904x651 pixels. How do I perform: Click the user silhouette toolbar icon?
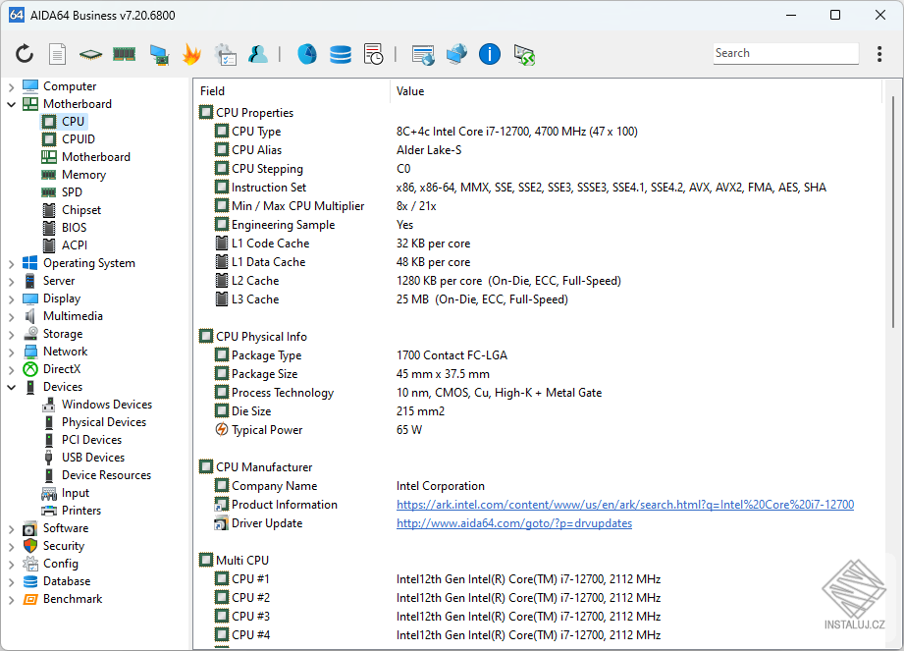258,54
